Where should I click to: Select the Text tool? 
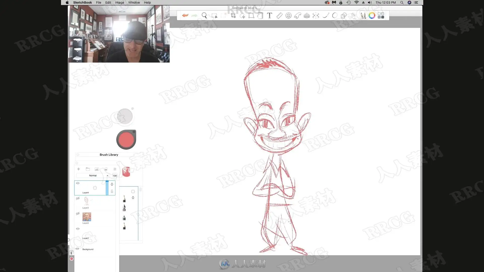pos(269,16)
